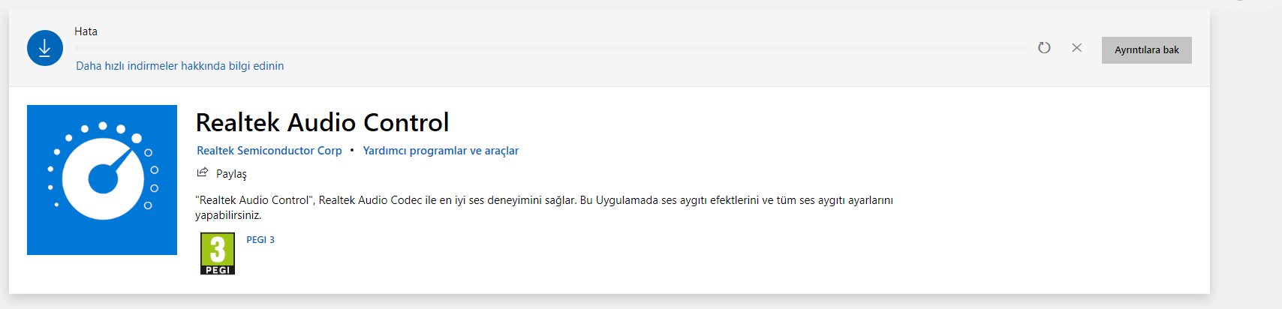Click the blue download arrow circle icon
Image resolution: width=1282 pixels, height=309 pixels.
click(45, 48)
